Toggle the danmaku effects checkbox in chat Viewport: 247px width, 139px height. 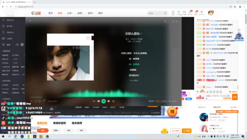[230, 92]
